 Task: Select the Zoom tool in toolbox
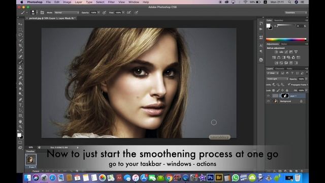pos(20,127)
